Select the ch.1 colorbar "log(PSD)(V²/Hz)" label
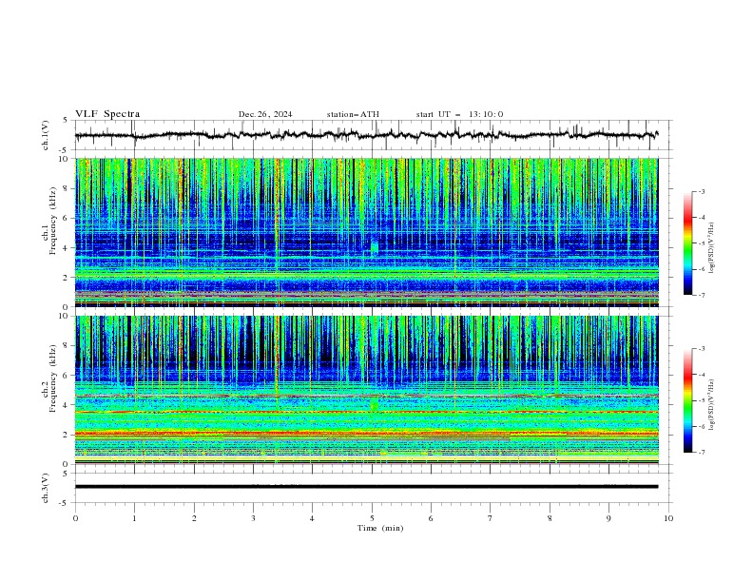753x582 pixels. click(712, 248)
